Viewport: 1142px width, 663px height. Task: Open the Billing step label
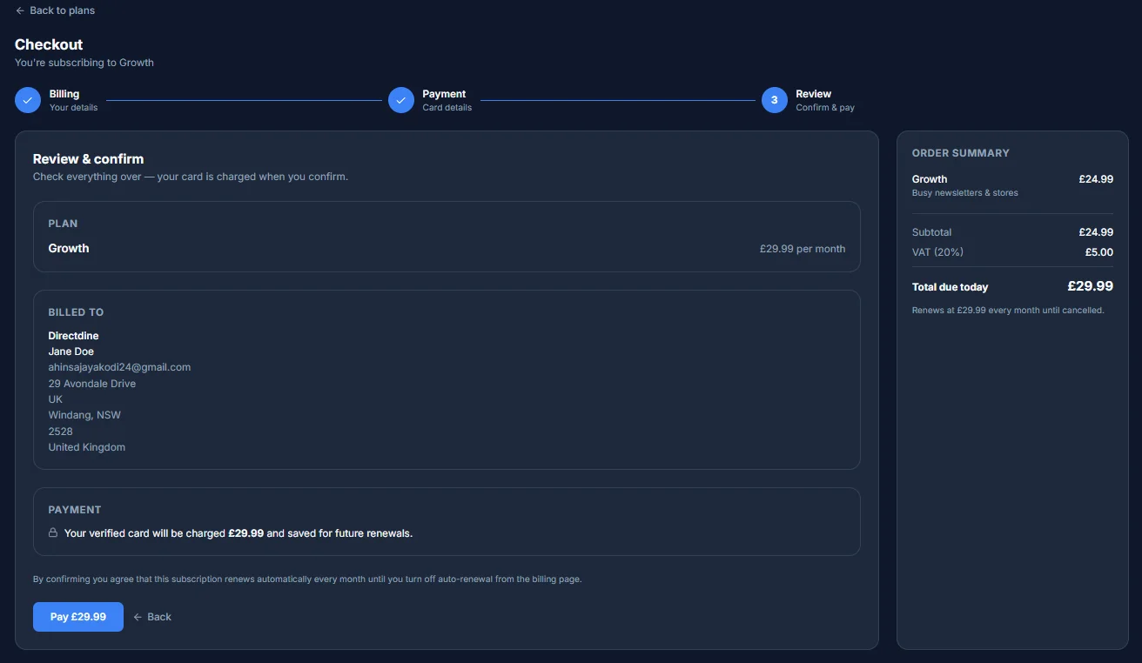click(64, 94)
